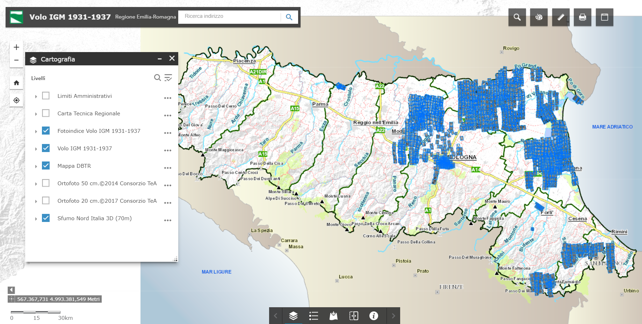Open the print tool
Viewport: 642px width, 324px height.
[x=582, y=17]
